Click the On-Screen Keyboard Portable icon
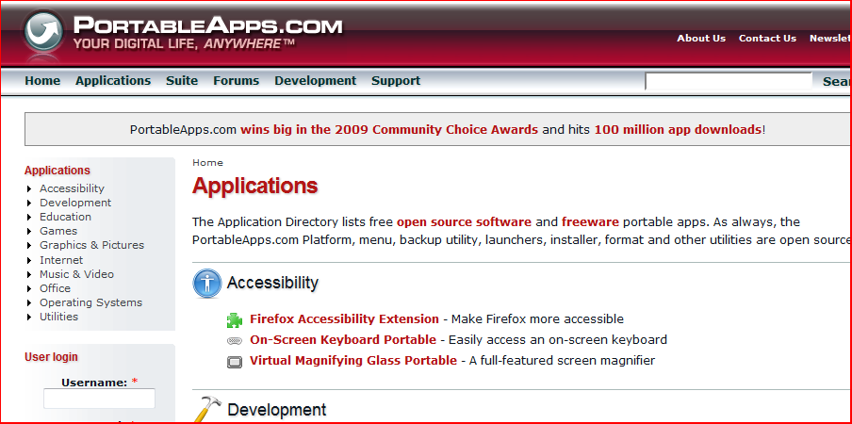This screenshot has height=424, width=852. coord(235,340)
